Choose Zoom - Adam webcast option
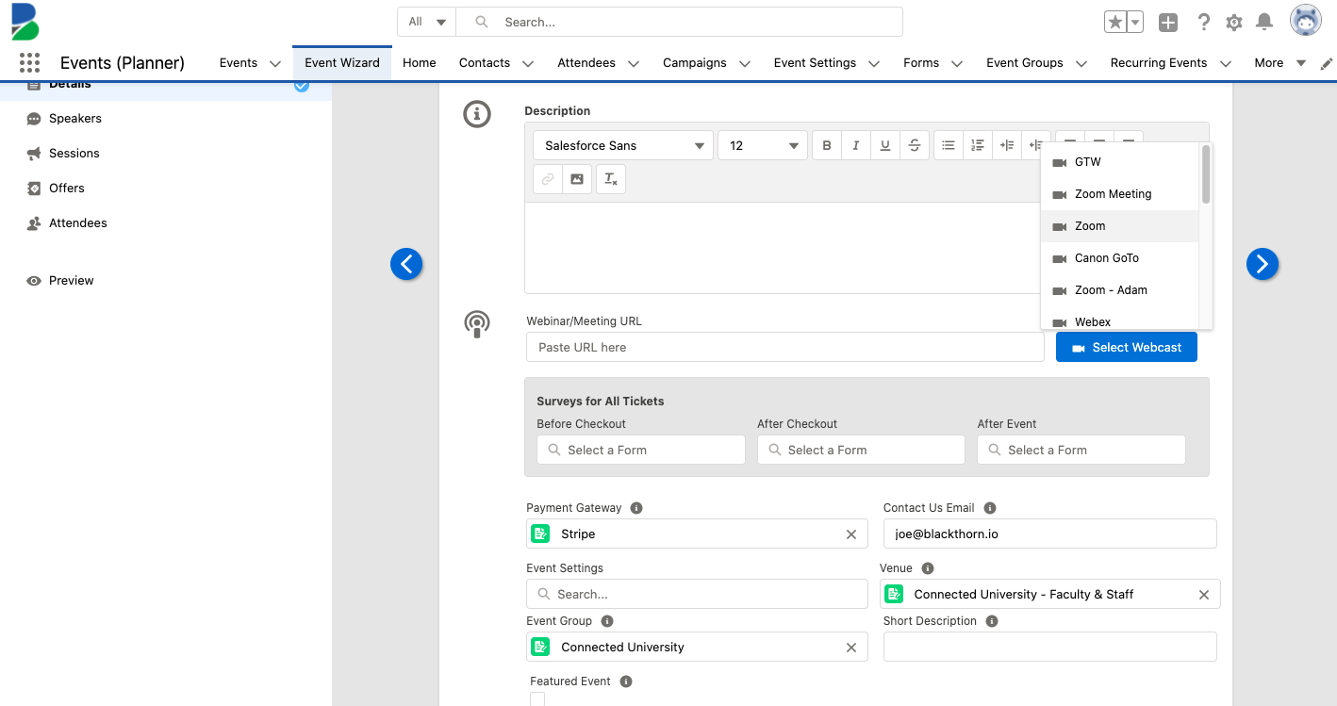 [x=1119, y=290]
